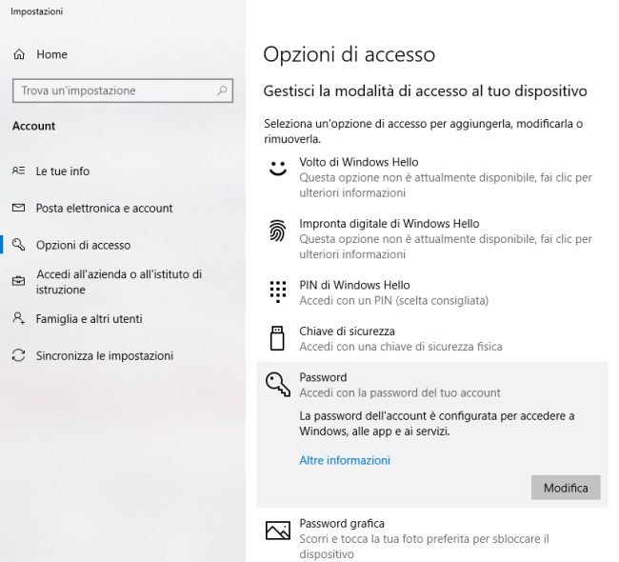Go to 'Sincronizza le impostazioni'
The image size is (619, 562).
(104, 355)
